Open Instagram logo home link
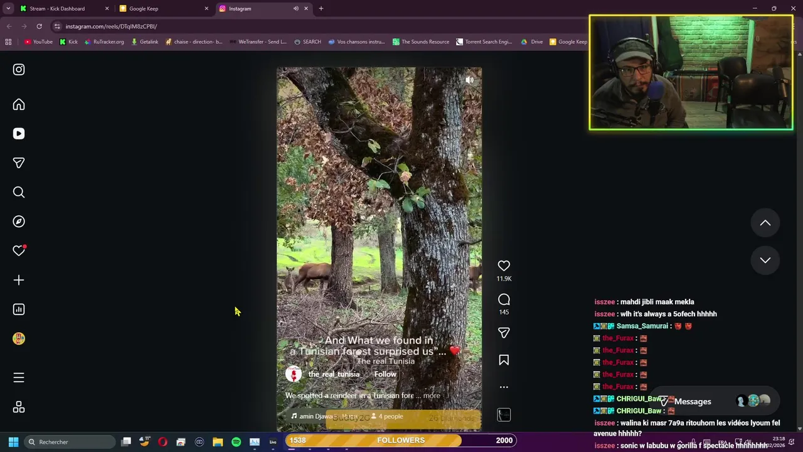803x452 pixels. click(x=19, y=70)
